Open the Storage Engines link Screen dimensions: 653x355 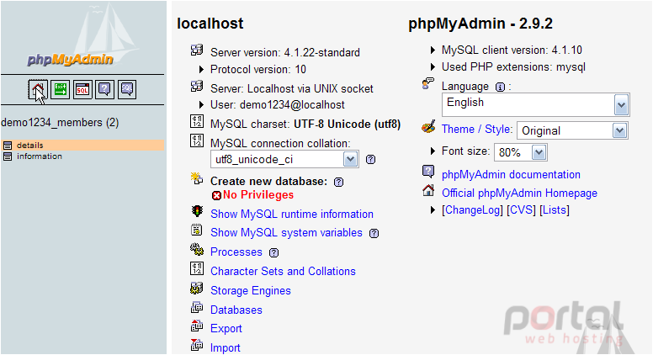click(x=251, y=290)
